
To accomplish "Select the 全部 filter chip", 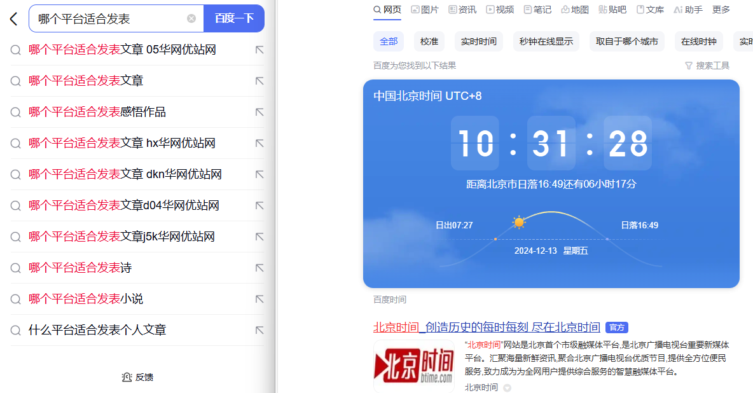I will (x=389, y=41).
